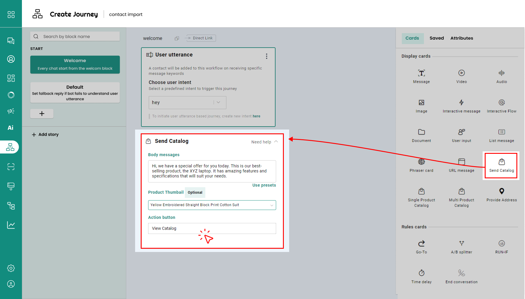Open User utterance three-dot menu

pyautogui.click(x=267, y=56)
